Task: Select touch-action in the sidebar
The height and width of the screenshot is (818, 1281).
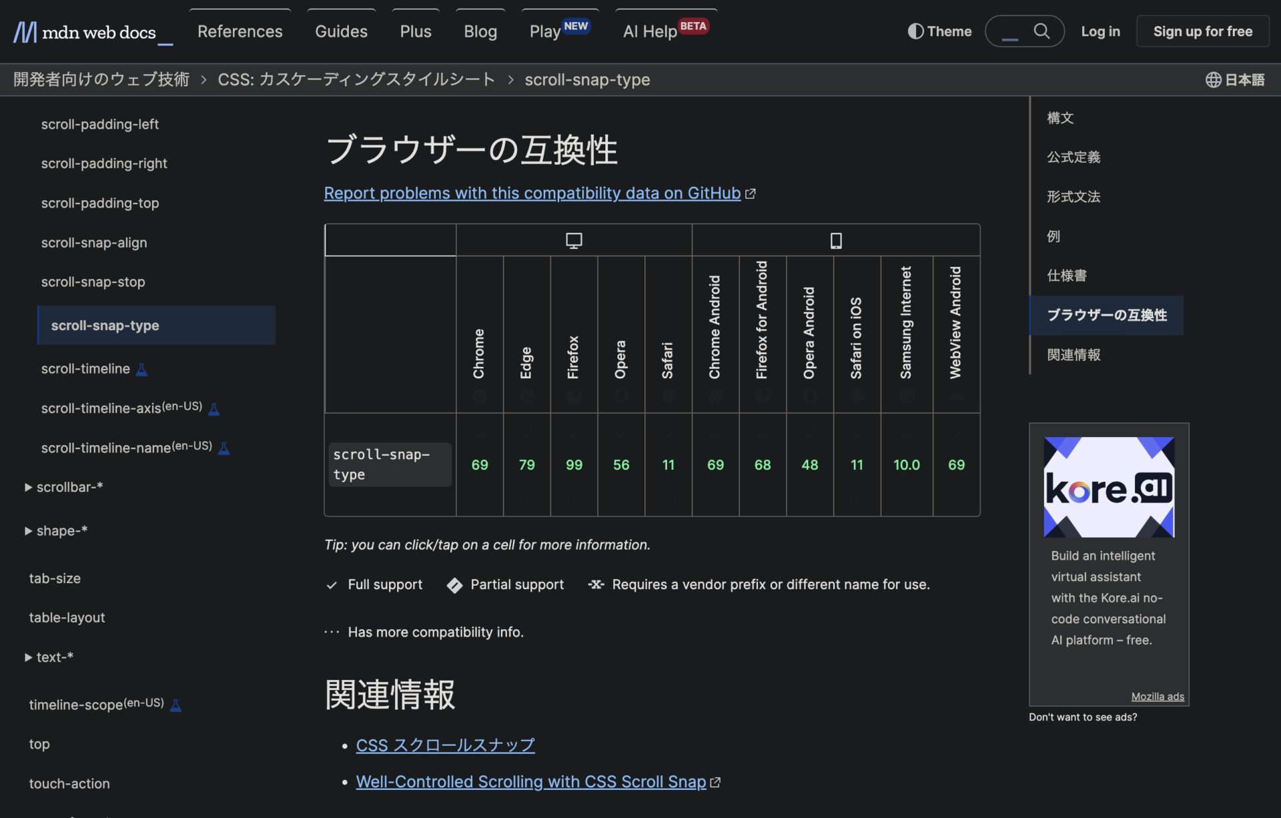Action: point(69,783)
